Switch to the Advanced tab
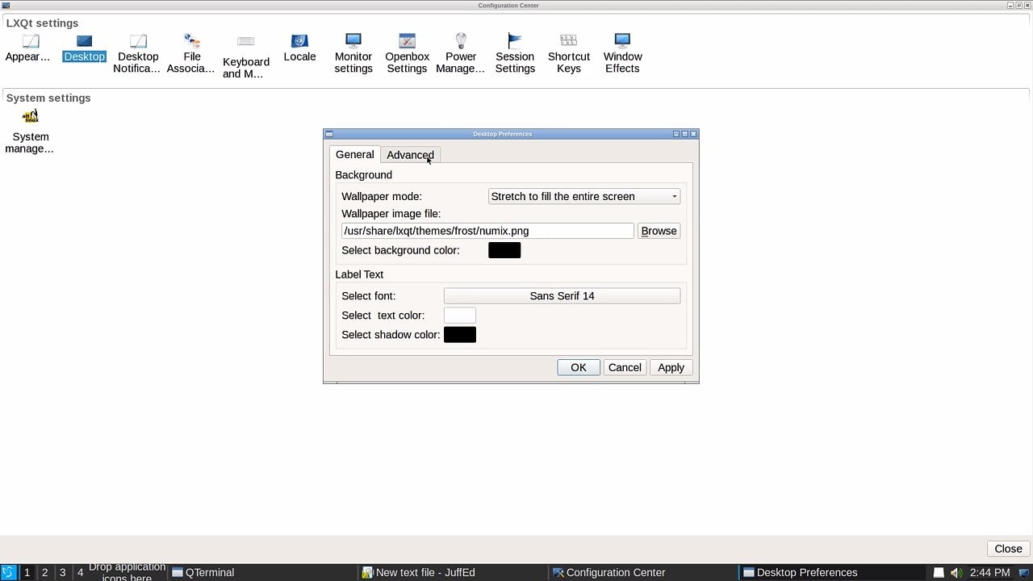1033x581 pixels. coord(410,155)
